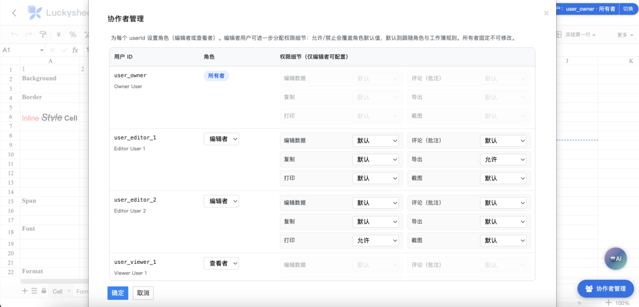This screenshot has width=639, height=307.
Task: Open role dropdown for user_editor_1
Action: coord(221,139)
